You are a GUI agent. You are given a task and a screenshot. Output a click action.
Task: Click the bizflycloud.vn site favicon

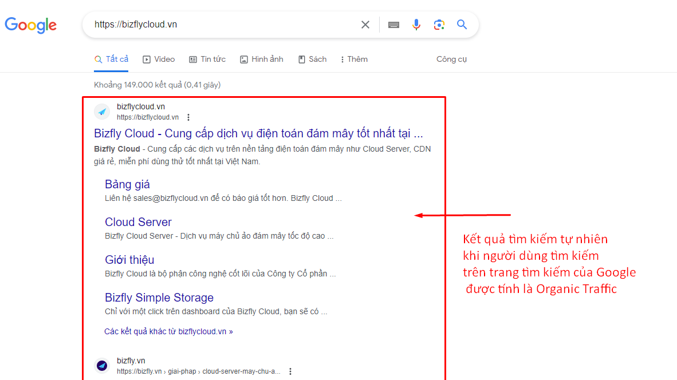point(101,111)
